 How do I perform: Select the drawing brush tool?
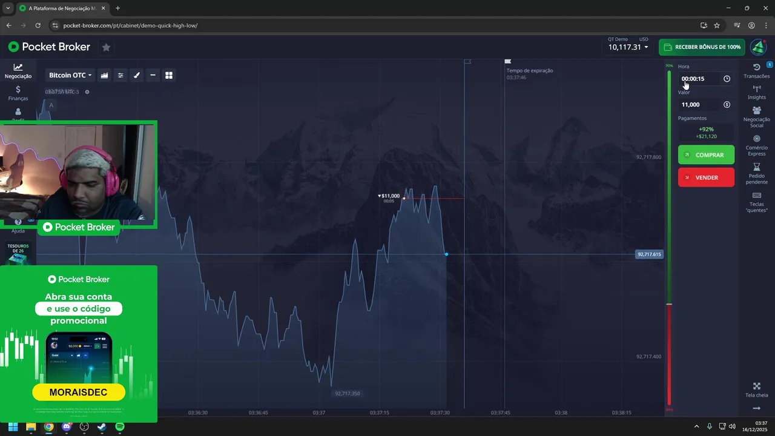coord(137,75)
